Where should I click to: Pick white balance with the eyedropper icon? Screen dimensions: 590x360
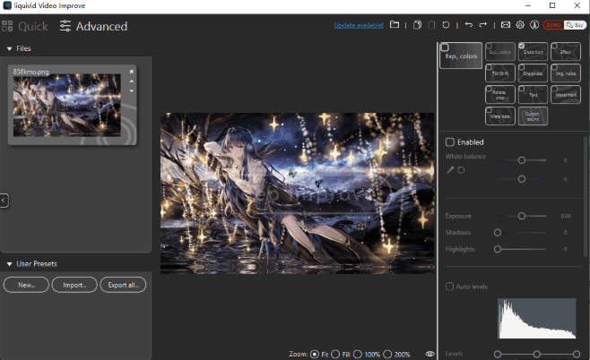click(x=450, y=169)
